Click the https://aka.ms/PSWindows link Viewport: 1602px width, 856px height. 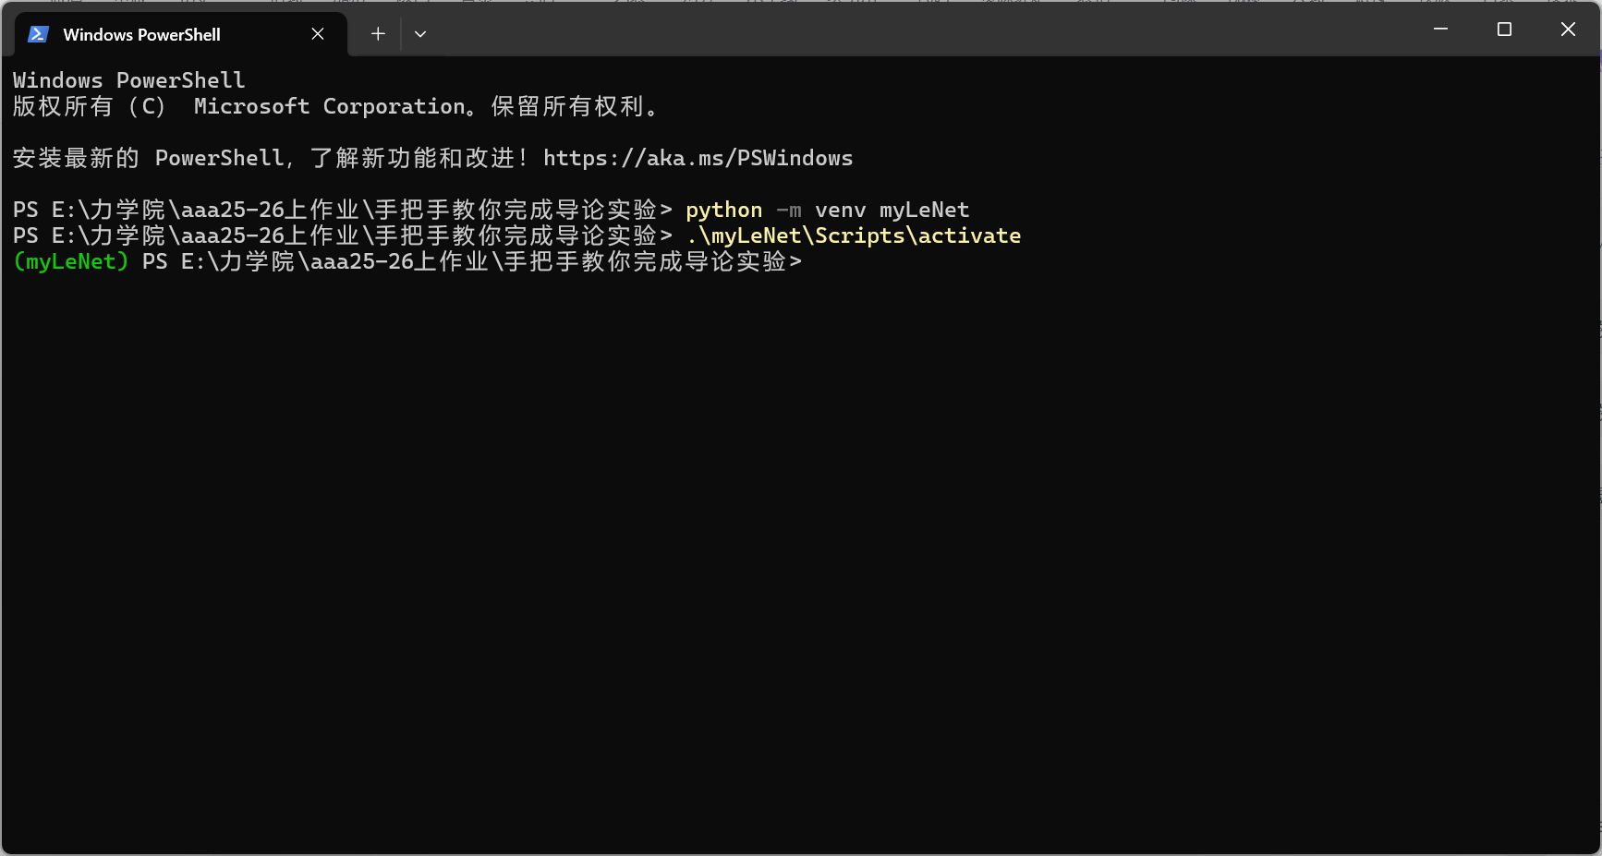pos(698,158)
